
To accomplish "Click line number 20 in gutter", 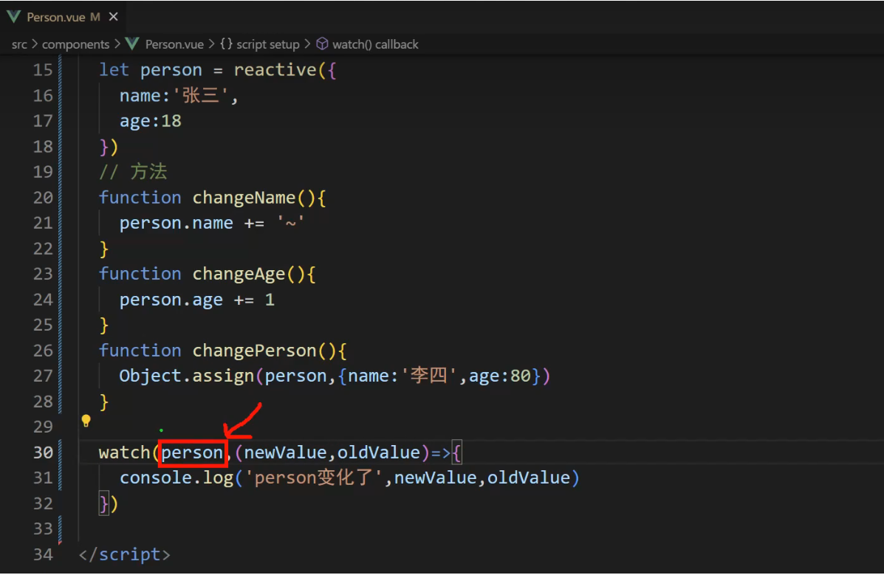I will 43,198.
